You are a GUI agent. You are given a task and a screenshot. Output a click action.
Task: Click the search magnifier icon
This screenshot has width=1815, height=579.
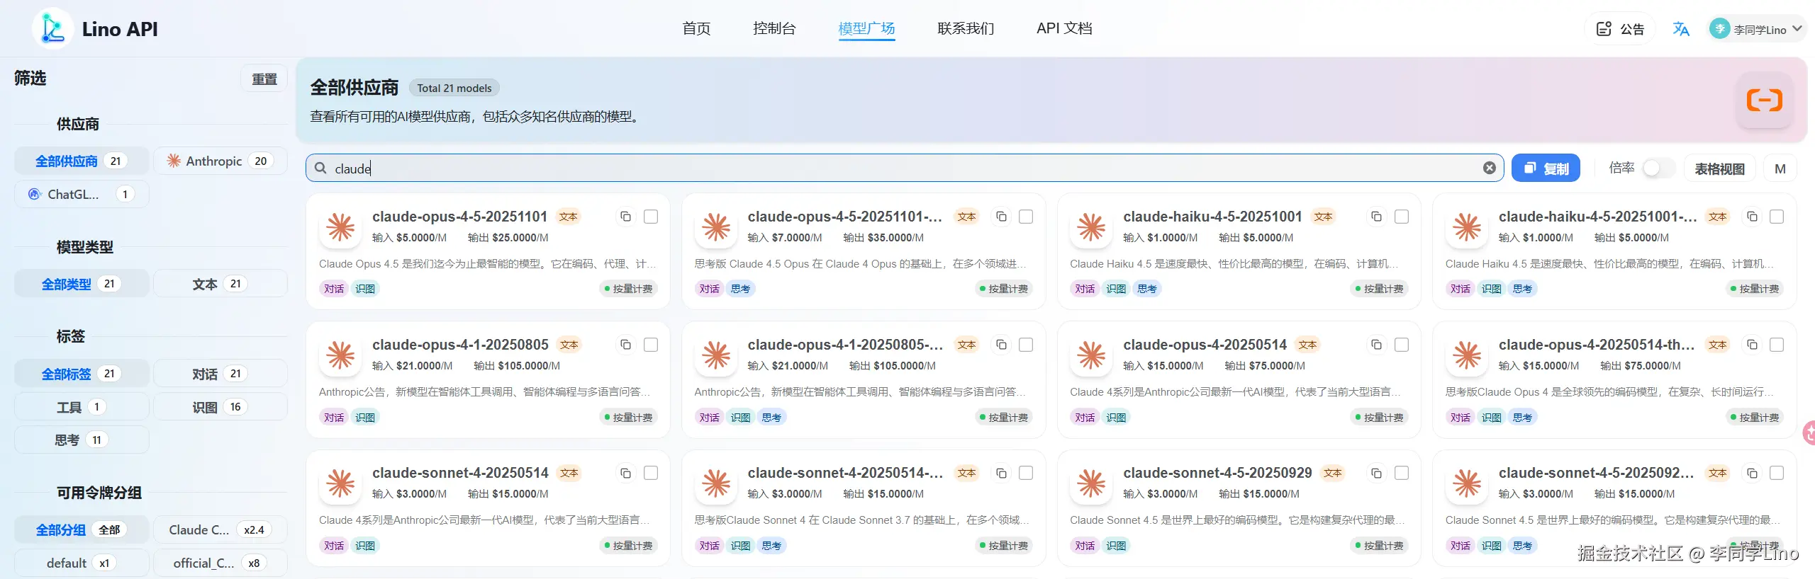320,168
